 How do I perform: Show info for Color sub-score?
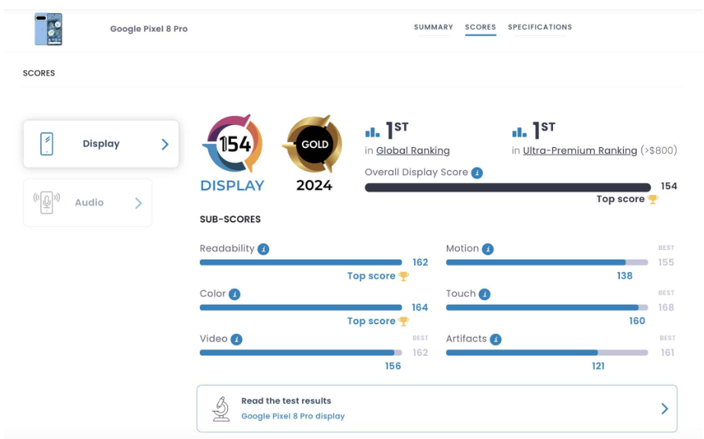(x=234, y=294)
